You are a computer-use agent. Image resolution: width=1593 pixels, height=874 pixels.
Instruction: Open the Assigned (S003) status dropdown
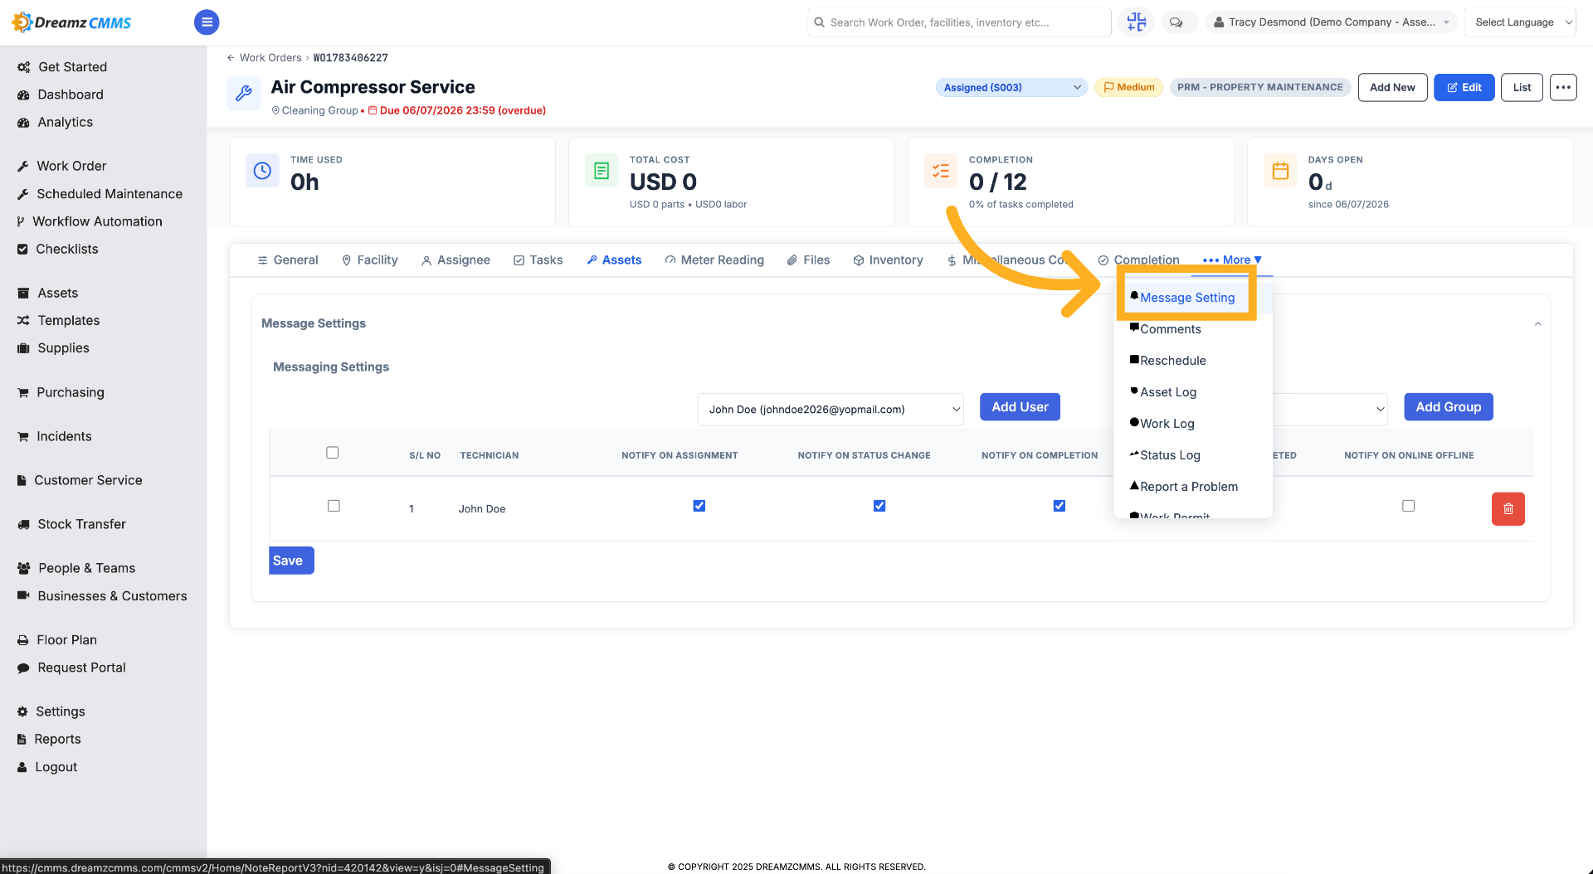(1011, 87)
